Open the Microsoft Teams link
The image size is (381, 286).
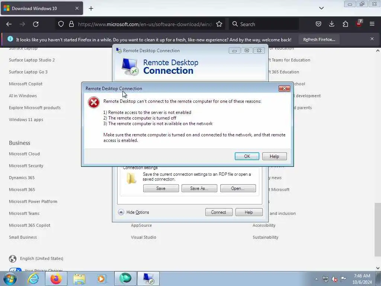(24, 213)
